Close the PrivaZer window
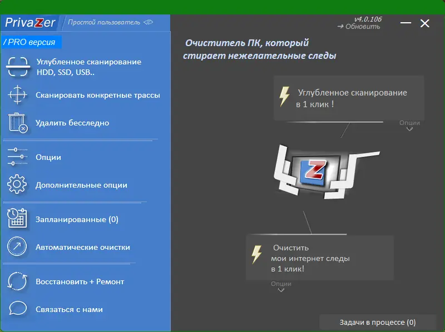Image resolution: width=445 pixels, height=332 pixels. tap(425, 23)
